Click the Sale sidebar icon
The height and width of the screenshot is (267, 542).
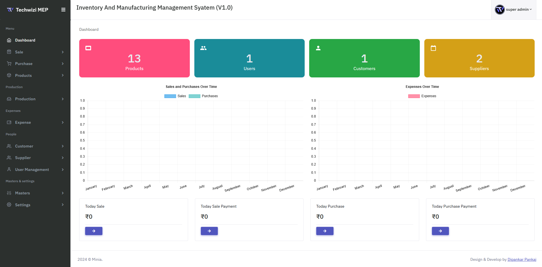click(9, 52)
